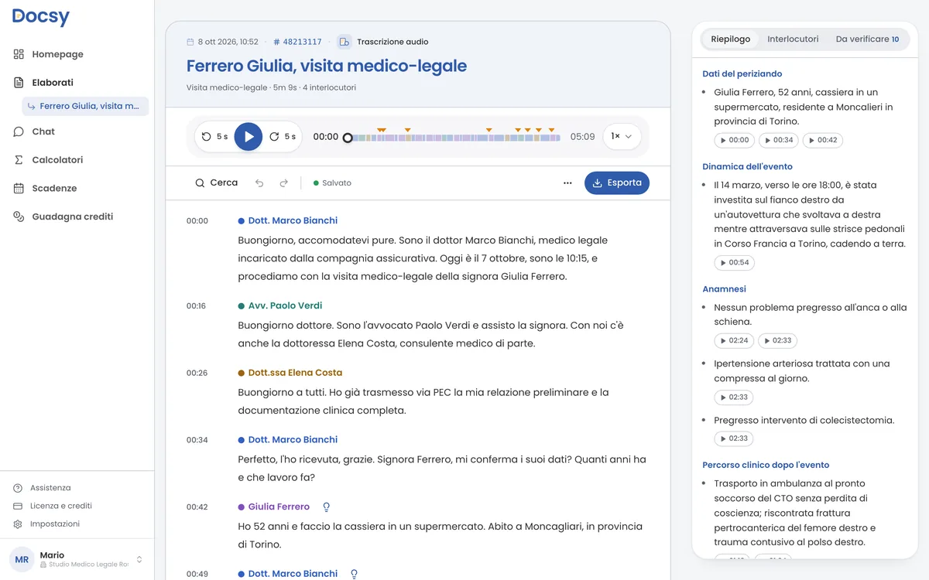Image resolution: width=929 pixels, height=580 pixels.
Task: Skip audio forward 5 seconds
Action: (x=283, y=137)
